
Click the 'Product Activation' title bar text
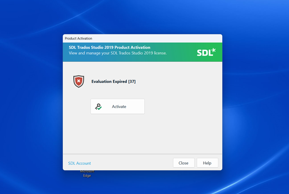point(78,38)
